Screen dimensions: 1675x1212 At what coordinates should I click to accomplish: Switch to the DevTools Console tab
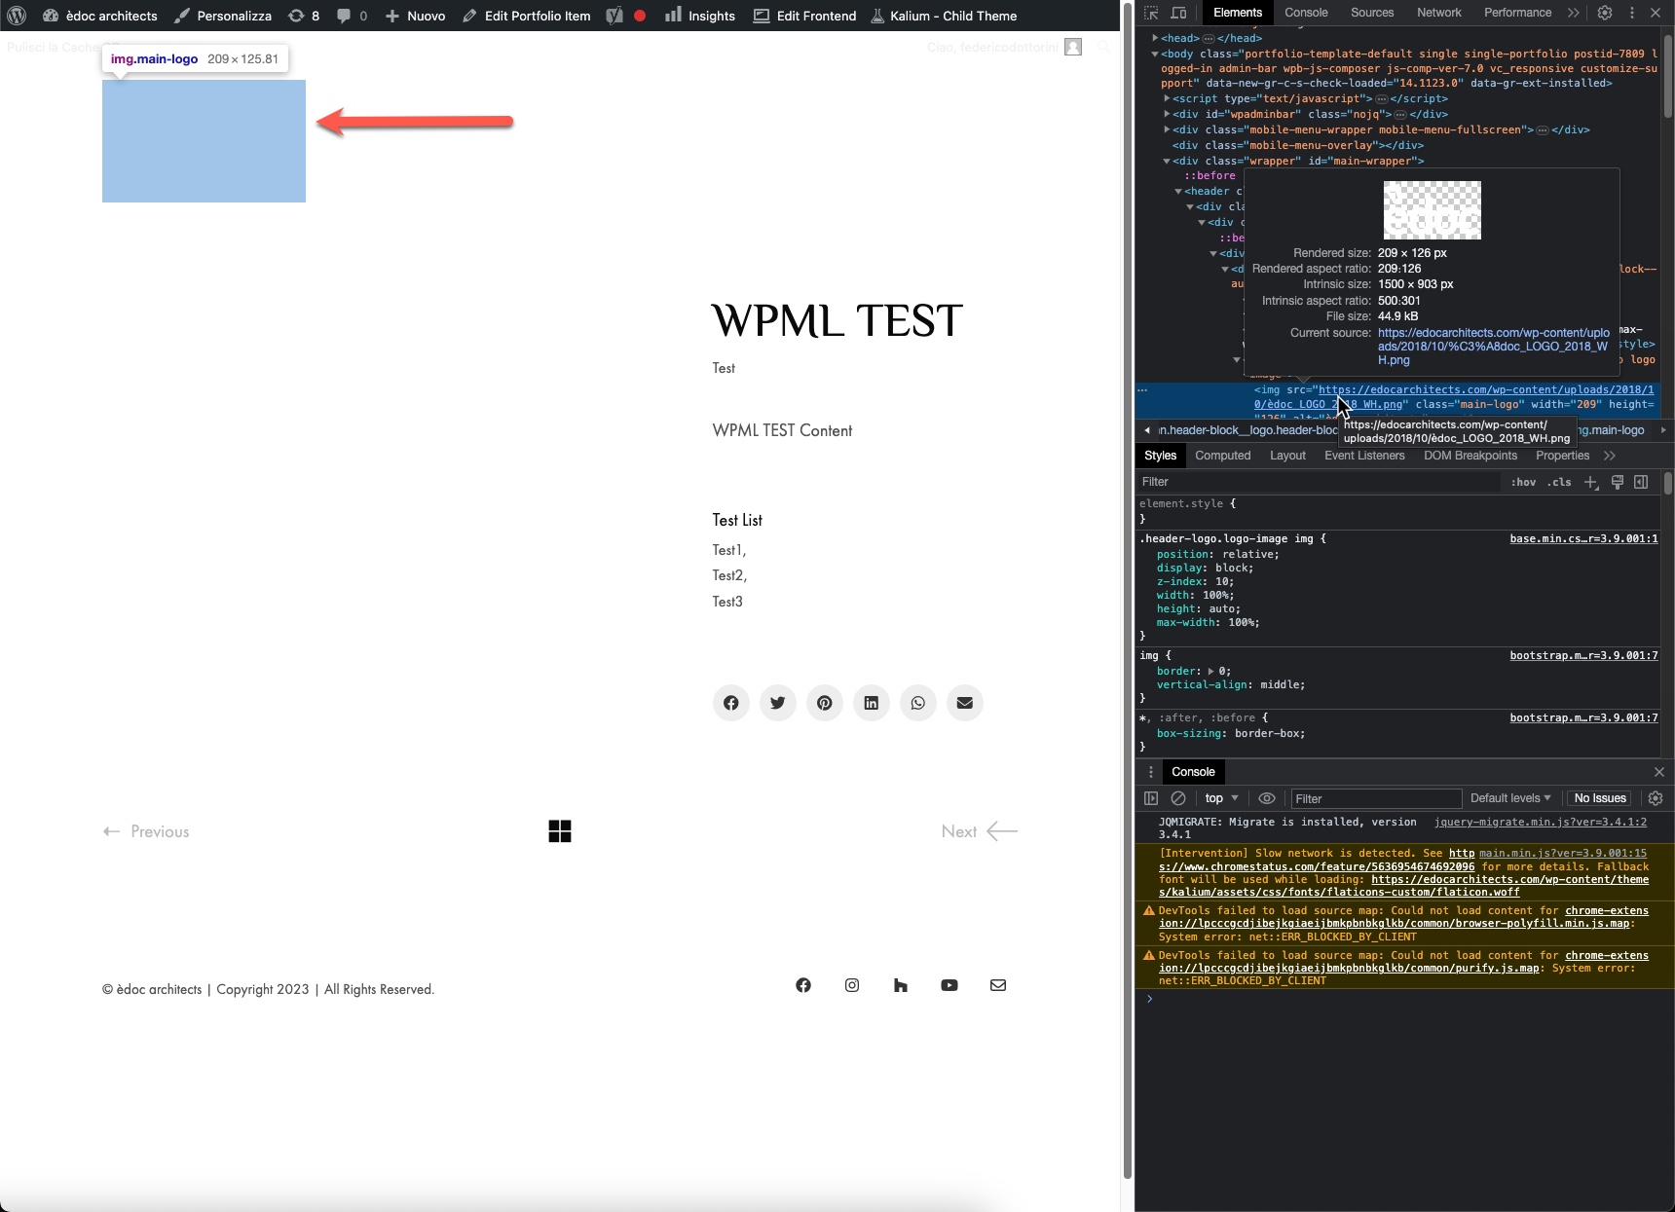click(x=1306, y=13)
